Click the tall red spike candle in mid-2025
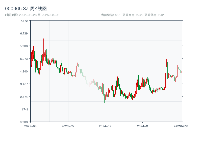 click(x=167, y=59)
